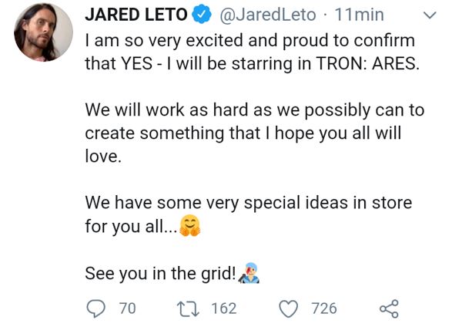Click the 'I am so very excited' line

(x=250, y=40)
